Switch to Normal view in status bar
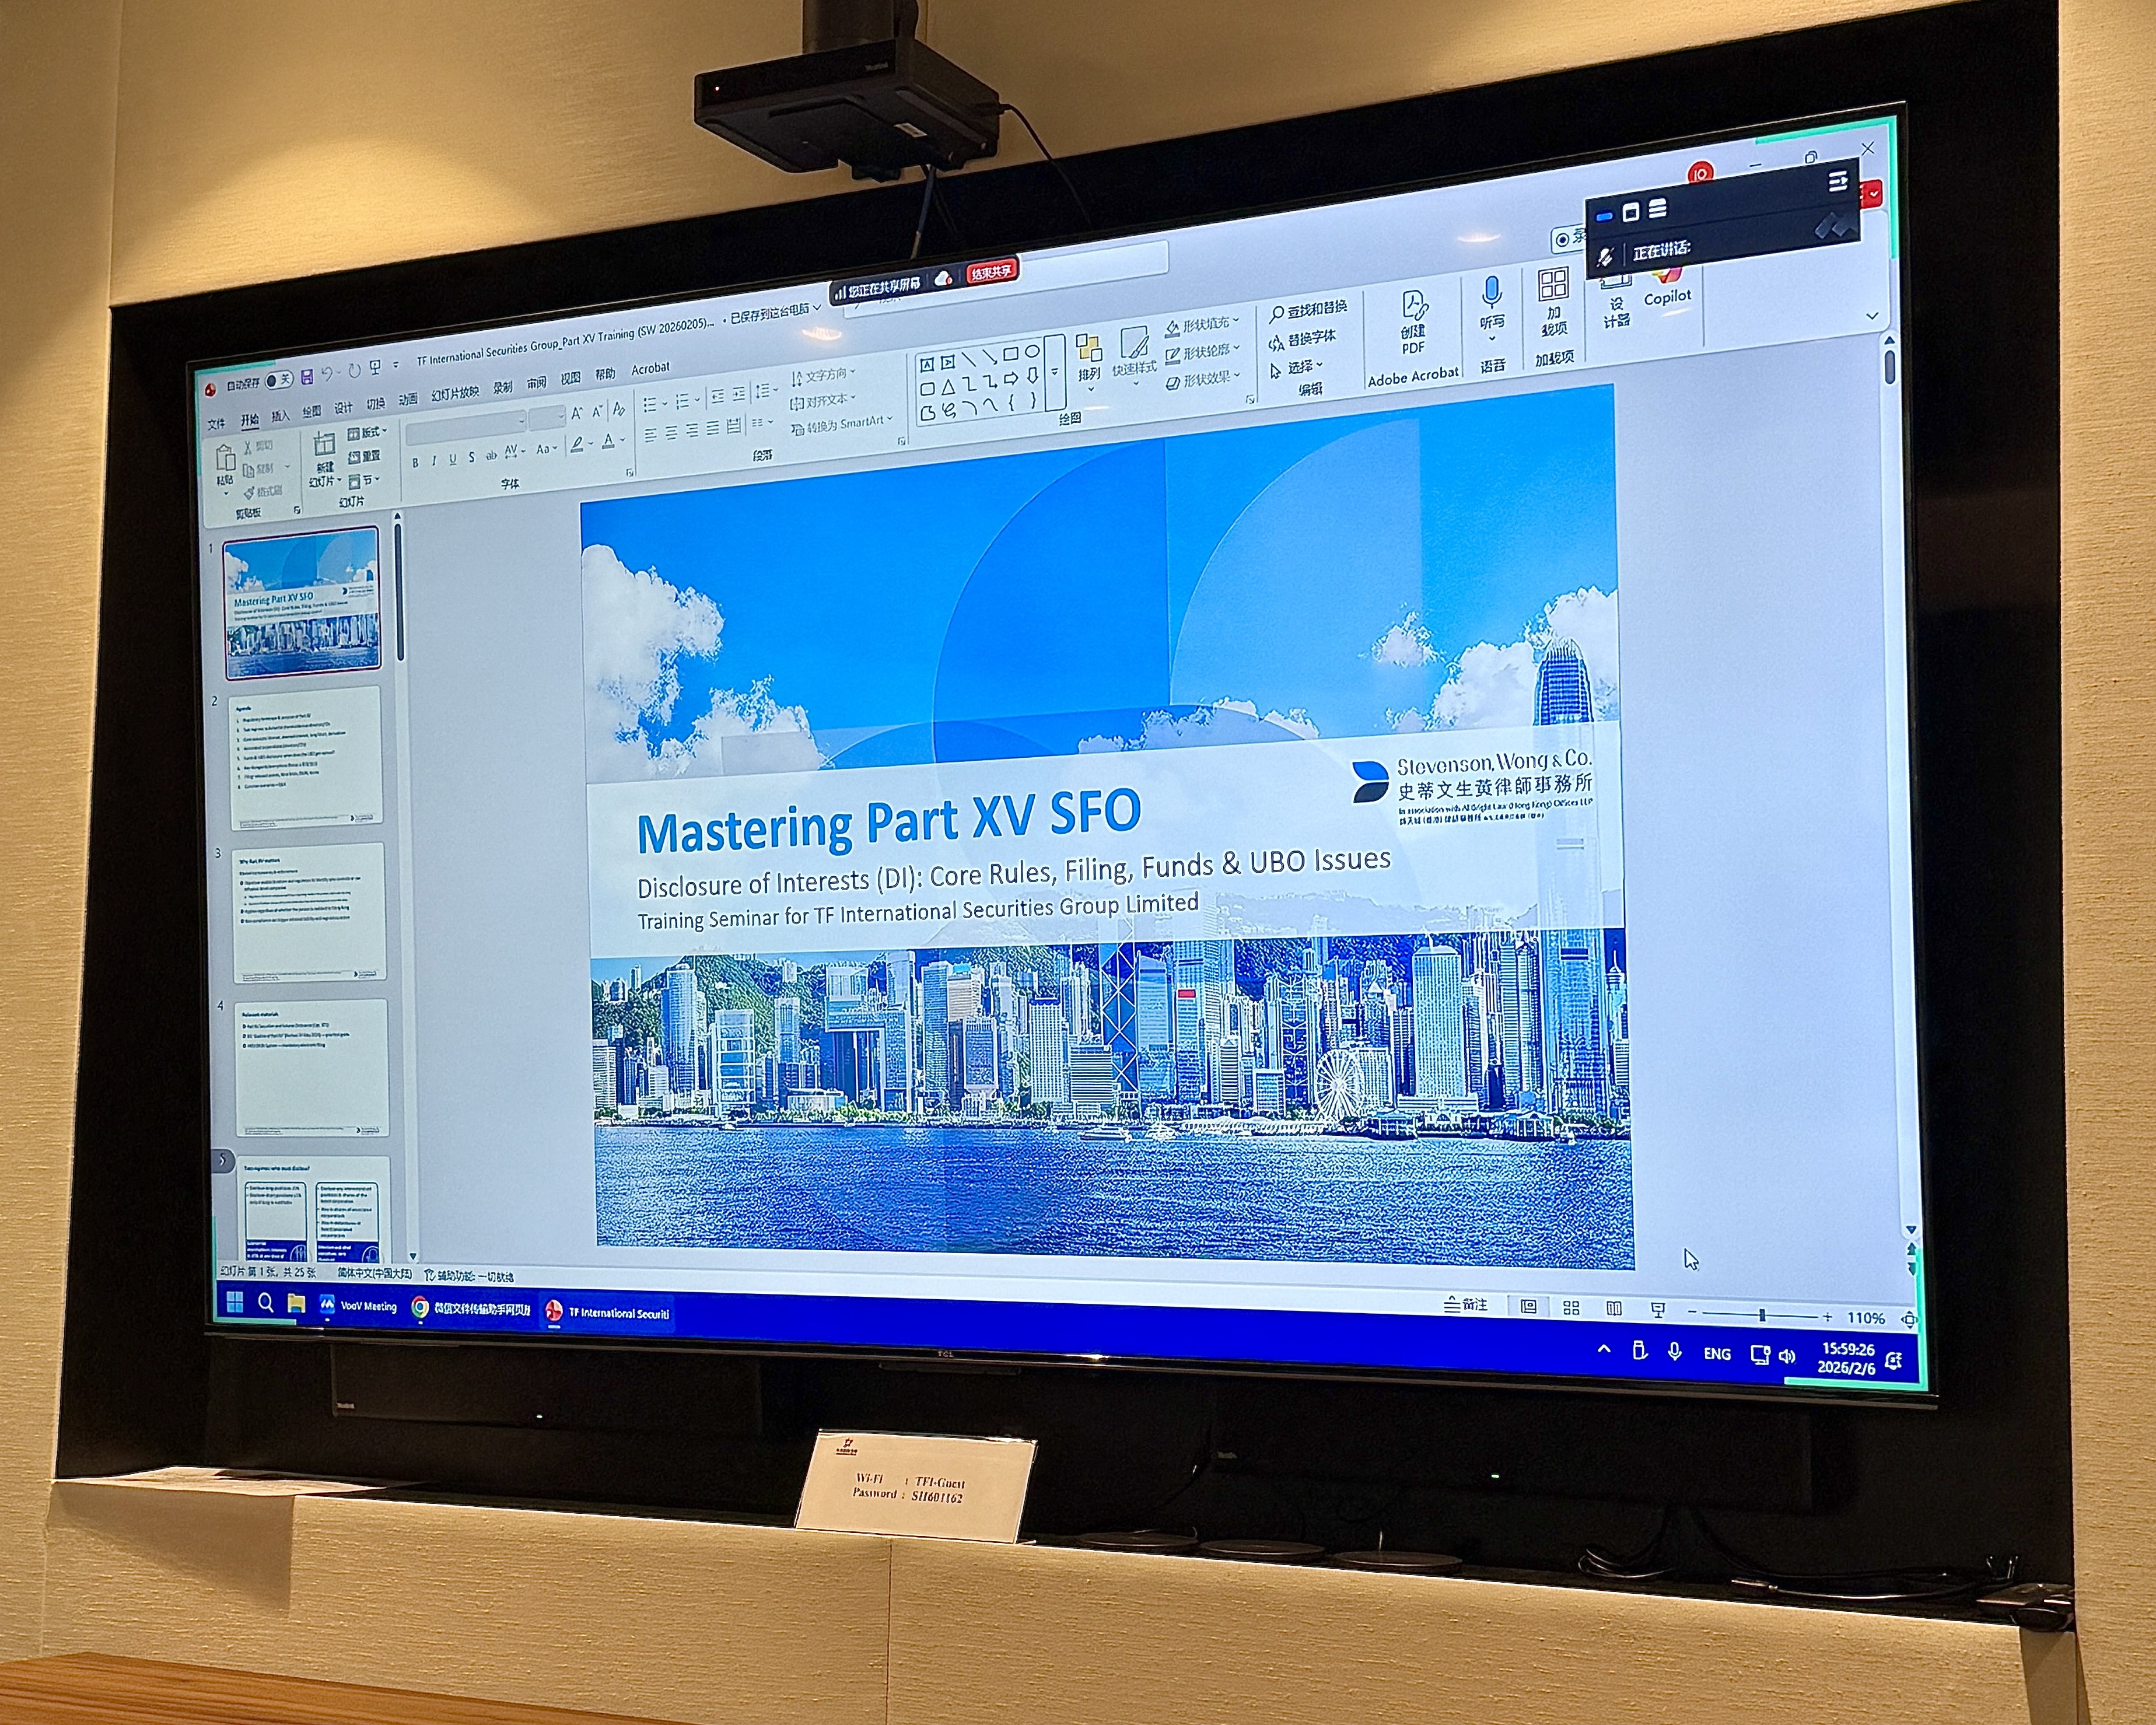 click(1528, 1307)
